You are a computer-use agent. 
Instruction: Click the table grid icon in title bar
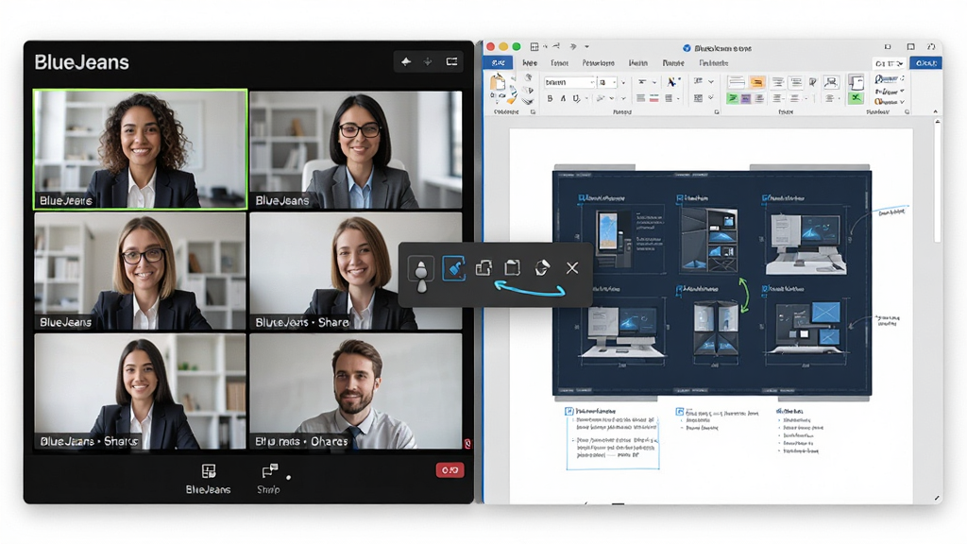click(x=534, y=47)
